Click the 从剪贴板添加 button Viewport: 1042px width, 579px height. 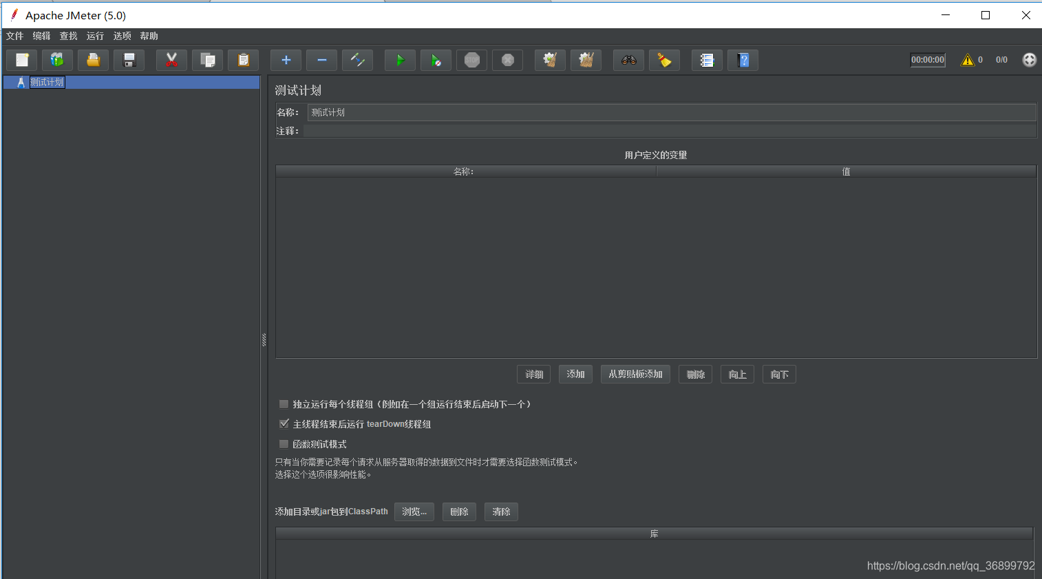(x=635, y=375)
